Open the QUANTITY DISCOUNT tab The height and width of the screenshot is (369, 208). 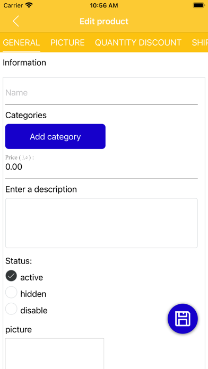[138, 42]
